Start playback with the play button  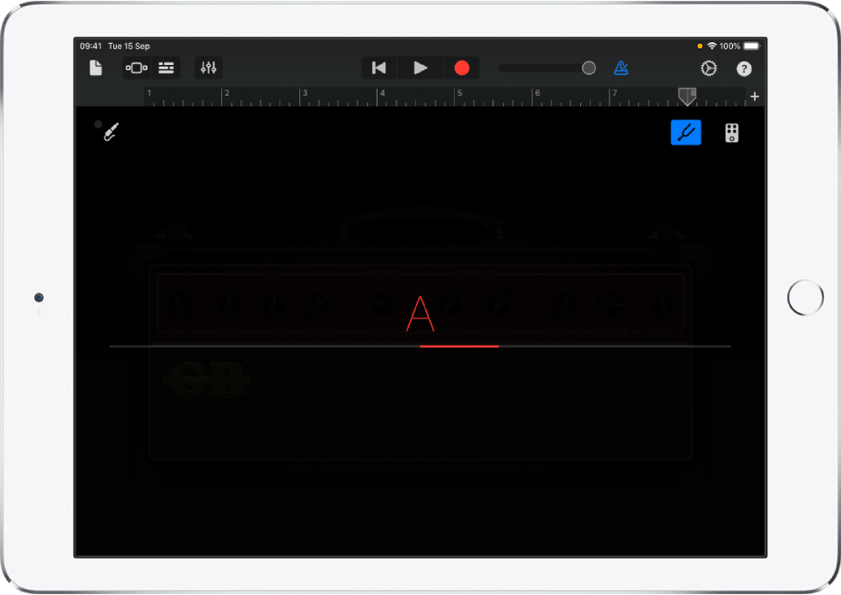pyautogui.click(x=420, y=68)
